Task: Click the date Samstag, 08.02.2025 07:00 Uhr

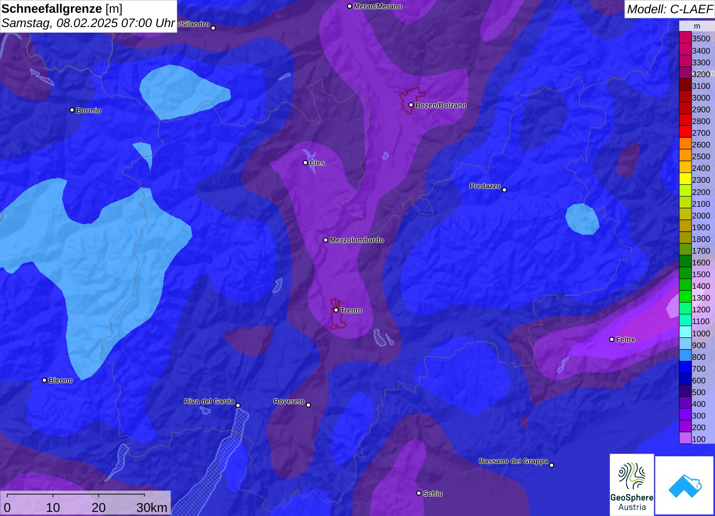Action: point(88,23)
